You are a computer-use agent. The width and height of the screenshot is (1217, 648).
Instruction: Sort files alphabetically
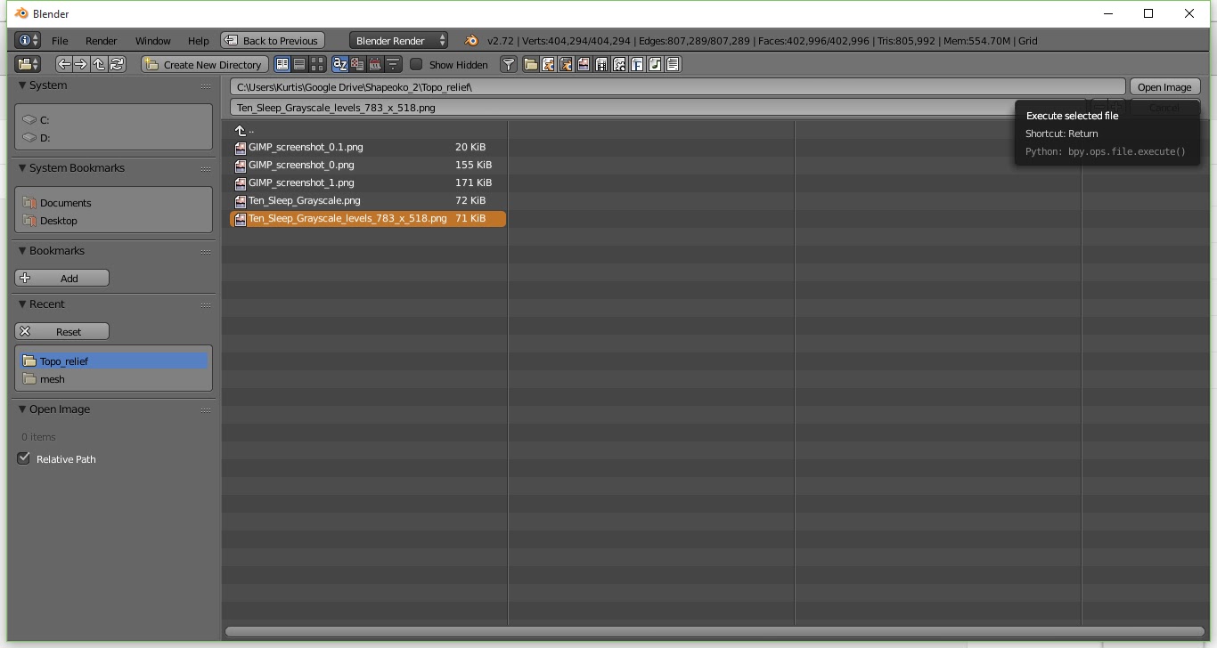pos(339,64)
